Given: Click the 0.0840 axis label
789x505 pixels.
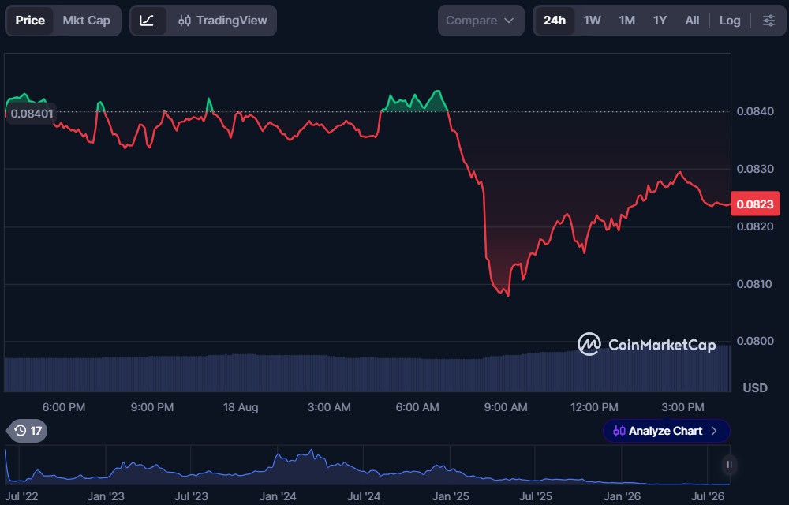Looking at the screenshot, I should tap(755, 111).
